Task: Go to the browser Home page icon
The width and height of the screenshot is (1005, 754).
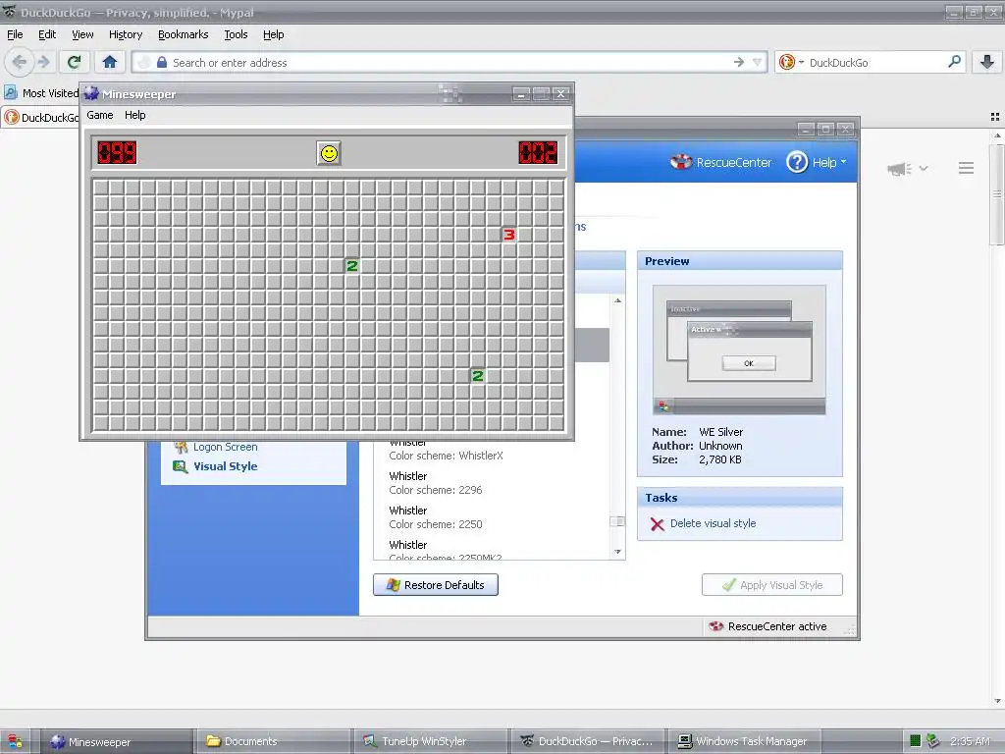Action: 110,62
